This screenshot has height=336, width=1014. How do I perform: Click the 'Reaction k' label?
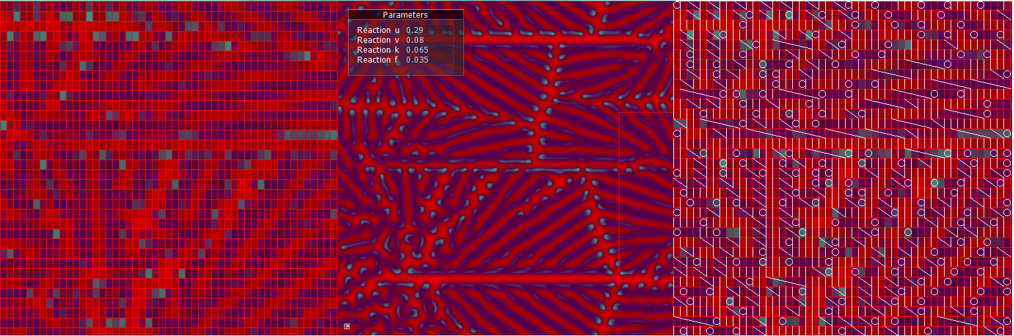378,50
